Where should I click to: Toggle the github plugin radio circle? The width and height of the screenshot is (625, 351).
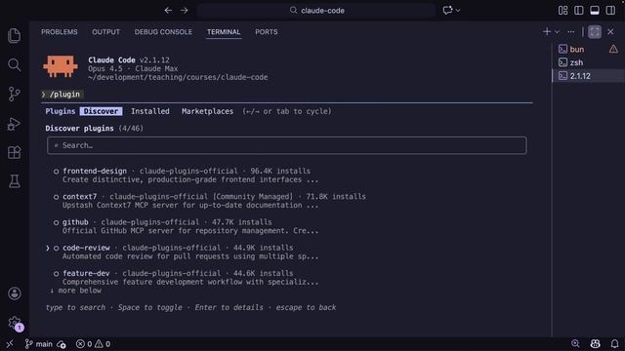coord(57,222)
